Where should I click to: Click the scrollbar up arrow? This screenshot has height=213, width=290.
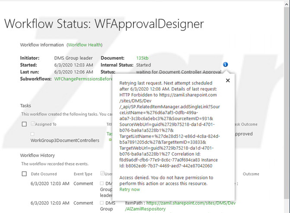click(287, 5)
